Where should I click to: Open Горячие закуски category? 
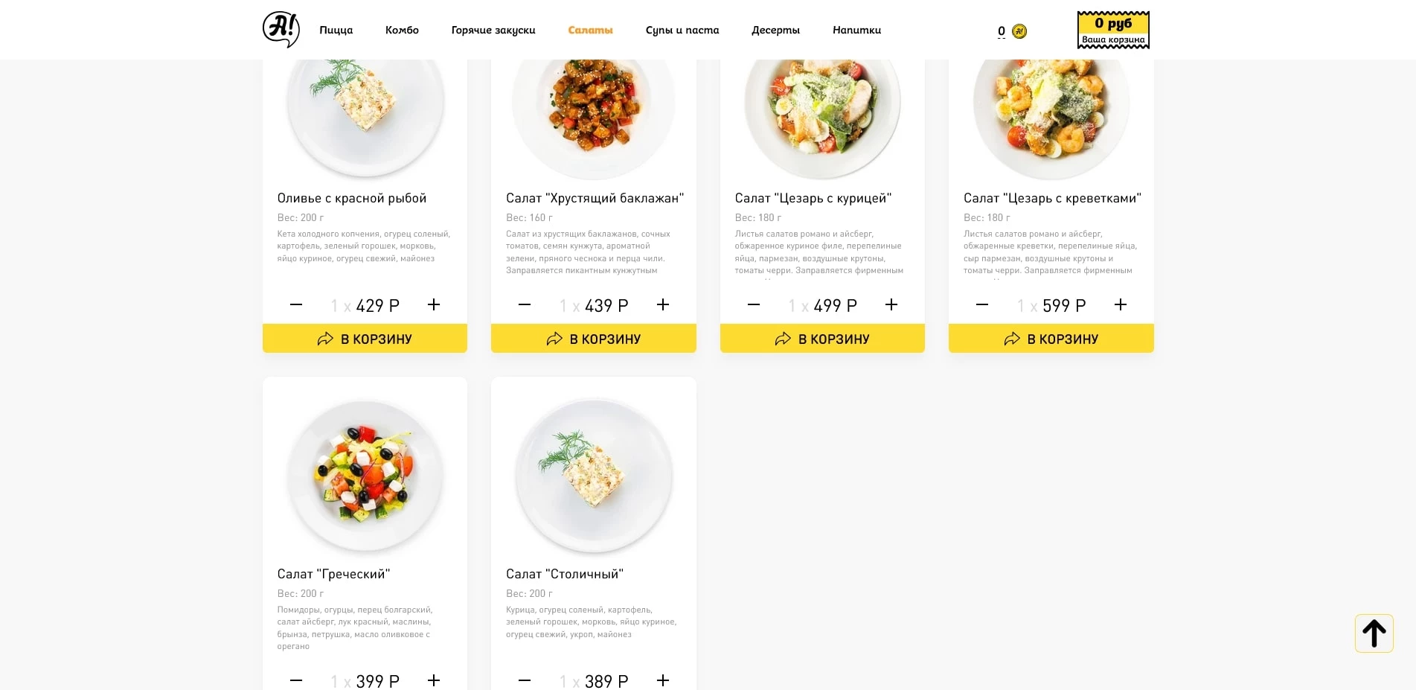tap(493, 31)
